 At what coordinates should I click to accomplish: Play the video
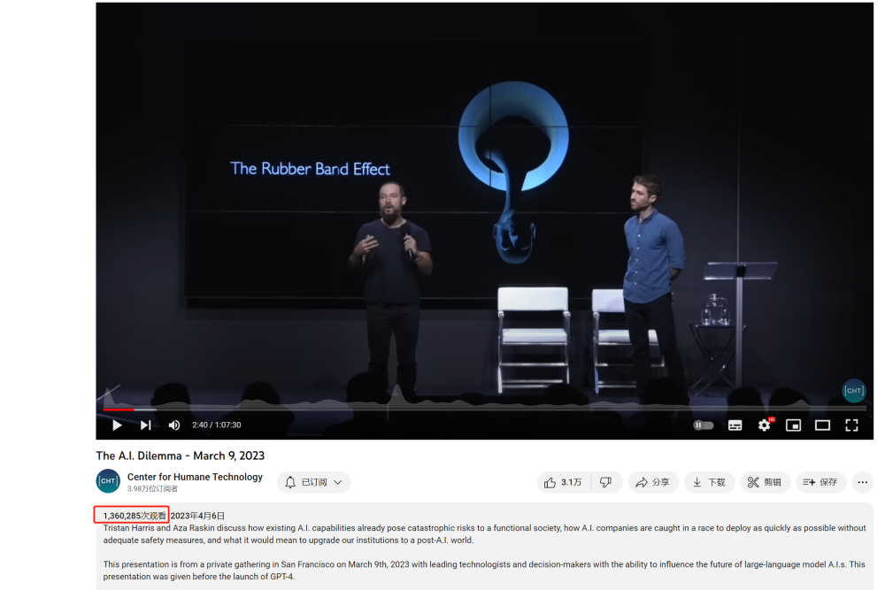[x=117, y=425]
